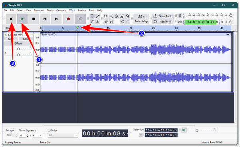Open the Transport menu

coord(39,10)
